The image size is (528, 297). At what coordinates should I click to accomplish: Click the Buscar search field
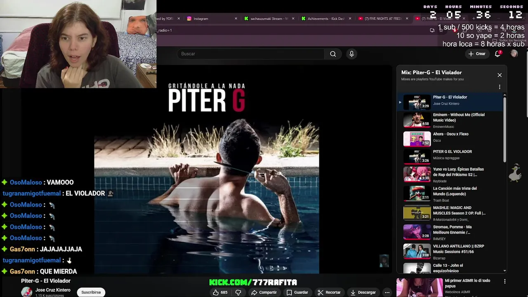[x=251, y=54]
